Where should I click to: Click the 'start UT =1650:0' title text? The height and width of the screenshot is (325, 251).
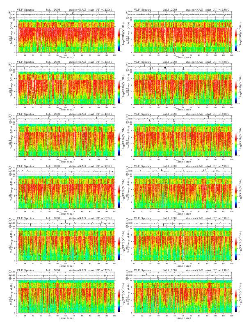(x=217, y=218)
